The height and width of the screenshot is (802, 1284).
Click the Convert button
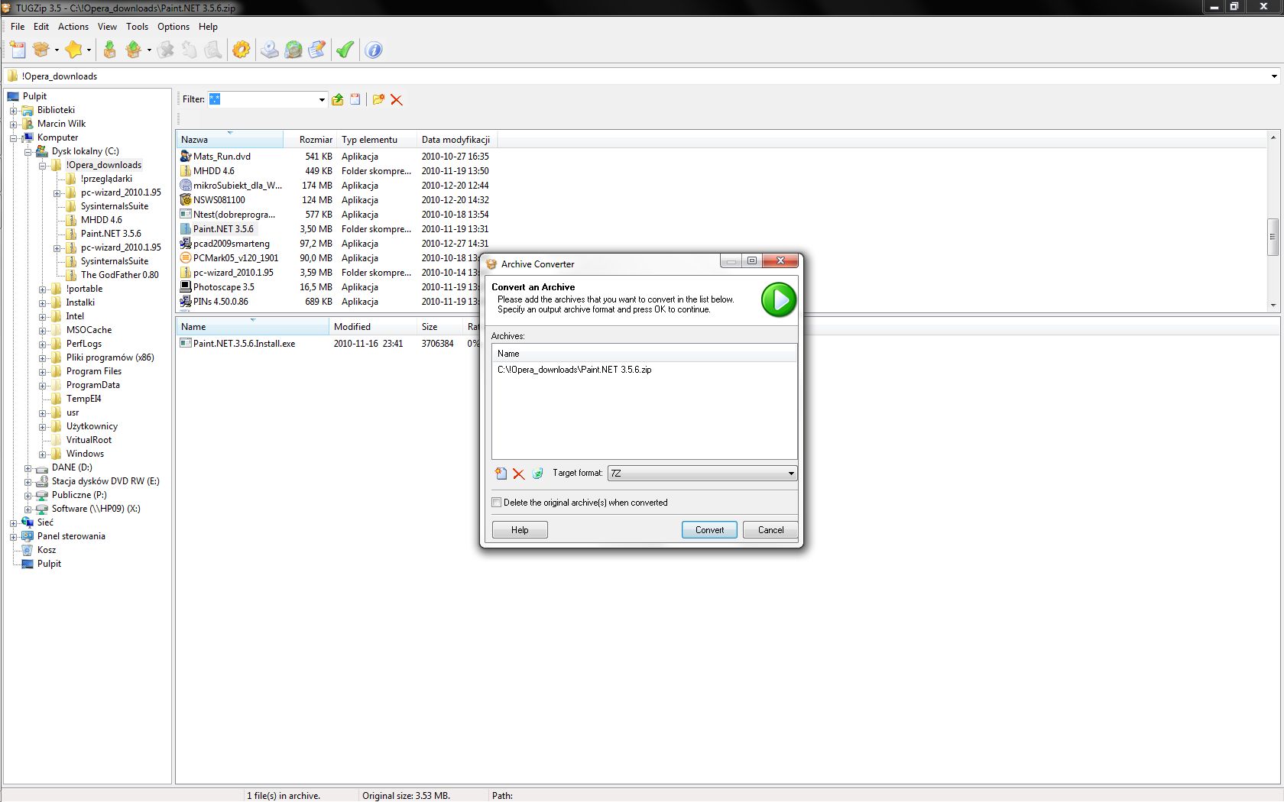pos(709,530)
